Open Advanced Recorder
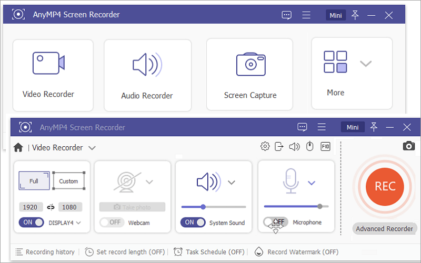 pos(385,229)
